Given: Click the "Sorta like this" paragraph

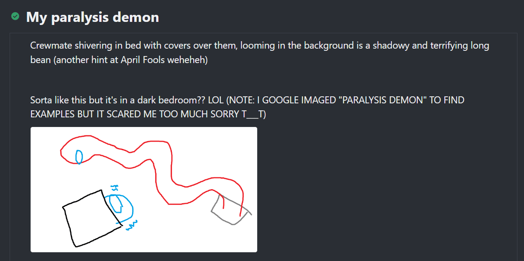Looking at the screenshot, I should coord(247,107).
